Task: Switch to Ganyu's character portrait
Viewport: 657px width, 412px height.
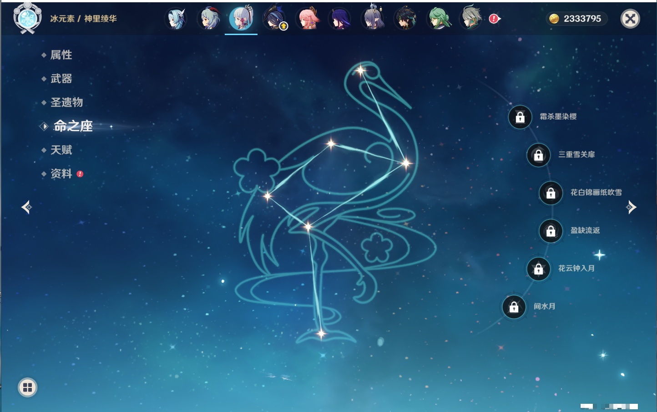Action: point(209,19)
